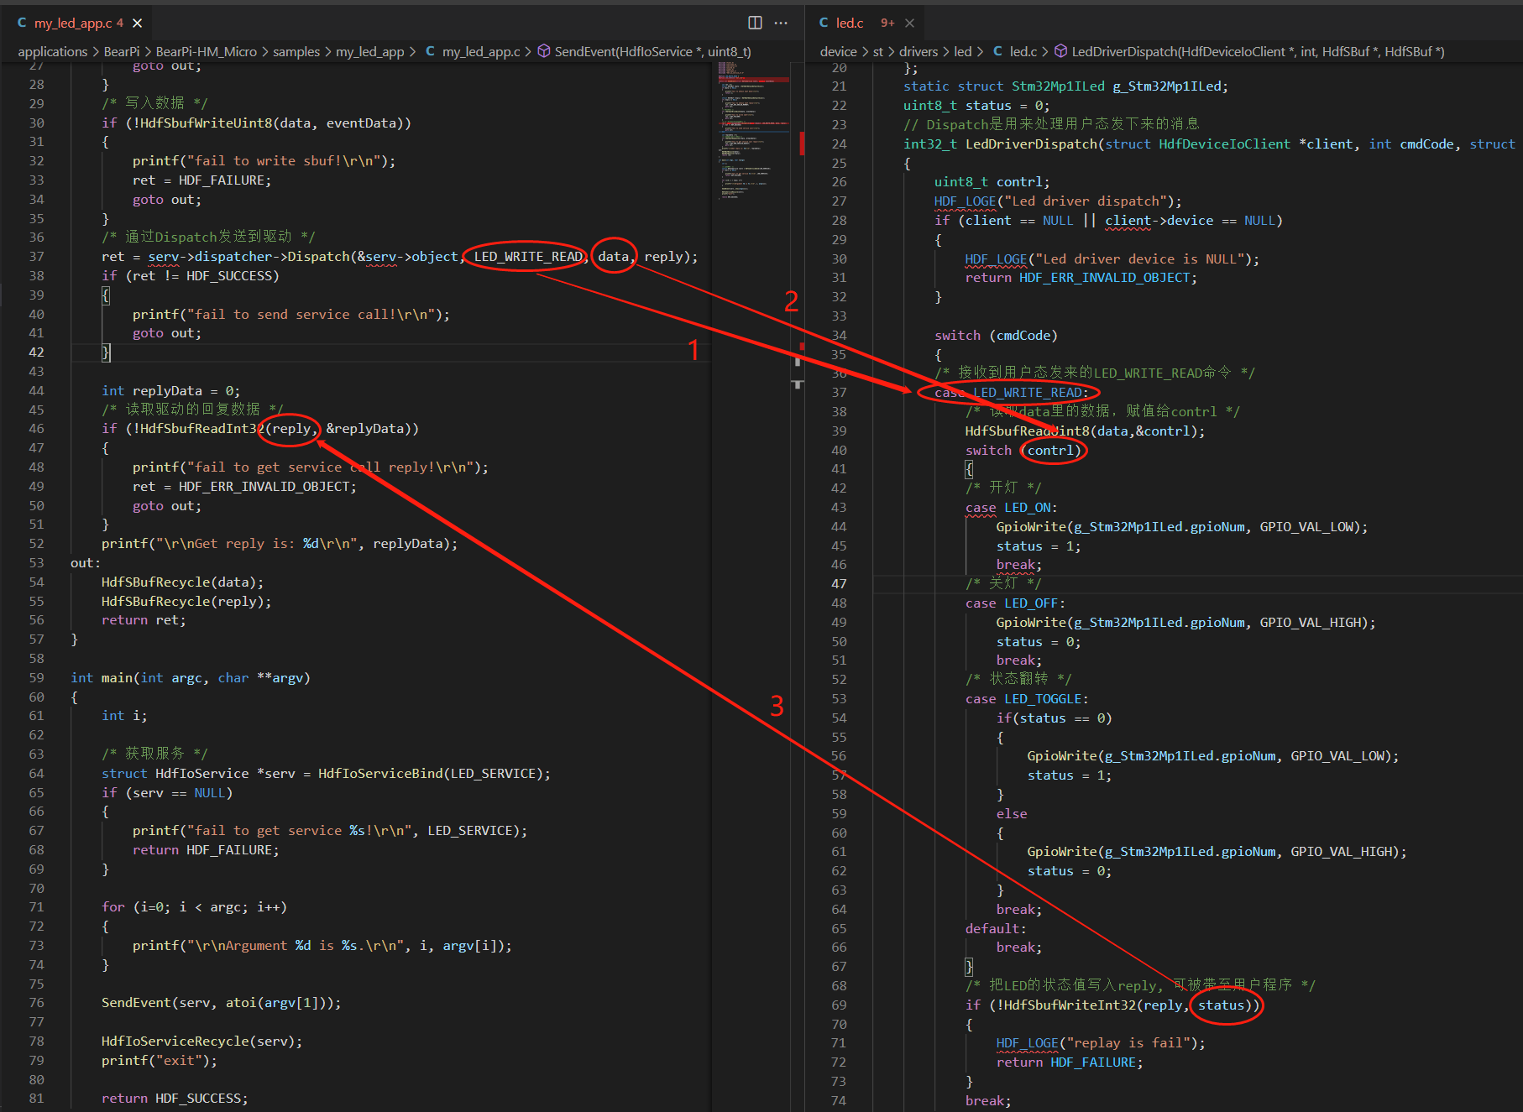Open LedDriverDispatch symbol breadcrumb
This screenshot has width=1523, height=1112.
click(x=1258, y=51)
